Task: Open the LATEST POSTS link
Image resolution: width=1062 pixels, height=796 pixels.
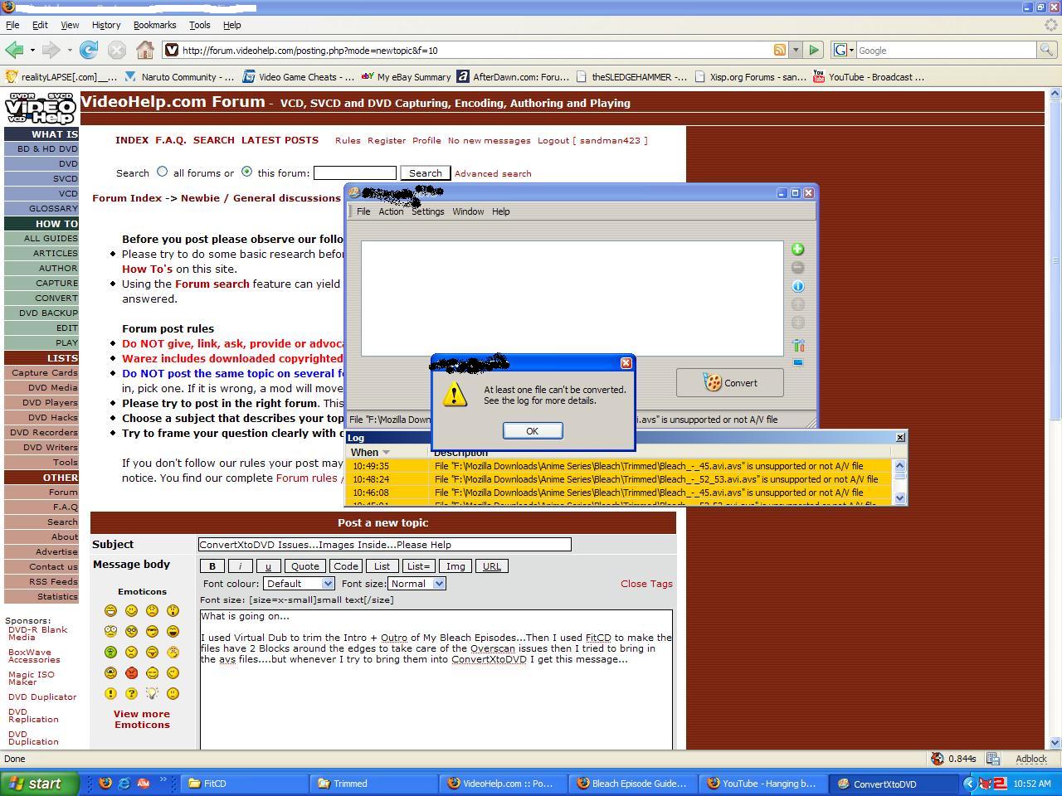Action: [x=280, y=140]
